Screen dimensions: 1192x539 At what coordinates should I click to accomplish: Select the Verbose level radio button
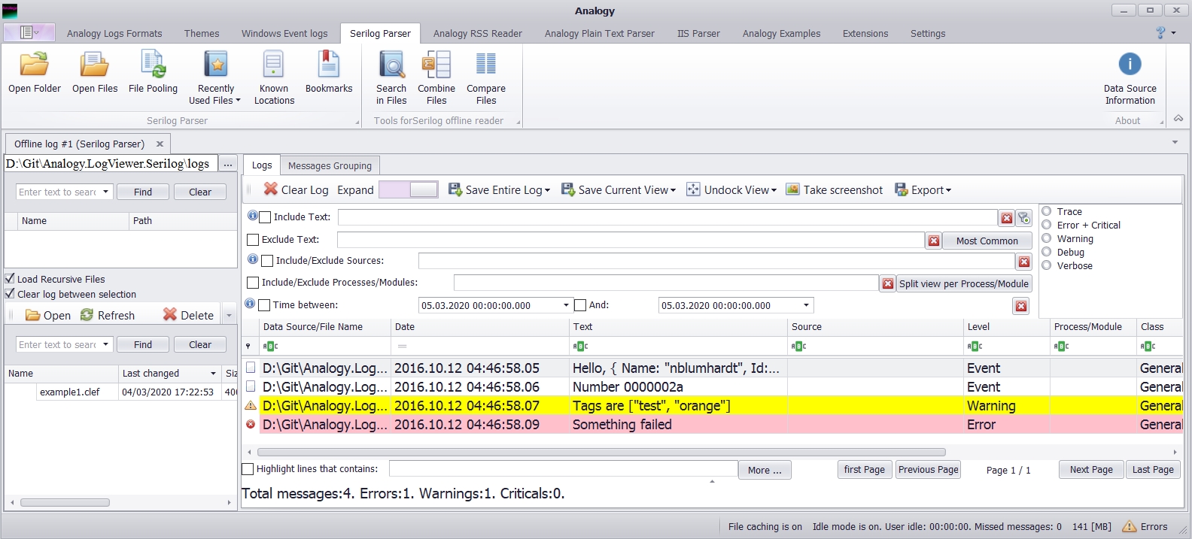[1046, 265]
